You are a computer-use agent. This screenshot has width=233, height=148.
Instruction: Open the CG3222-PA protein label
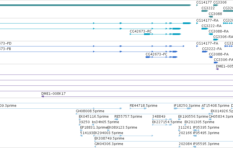pyautogui.click(x=212, y=49)
